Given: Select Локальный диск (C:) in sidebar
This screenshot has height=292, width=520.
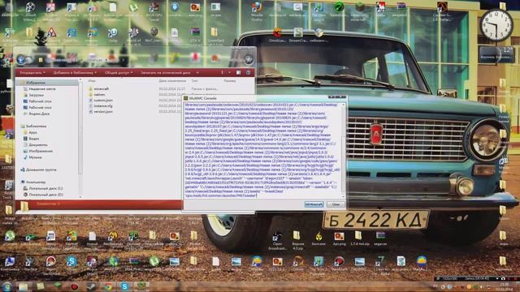Looking at the screenshot, I should pyautogui.click(x=43, y=188).
